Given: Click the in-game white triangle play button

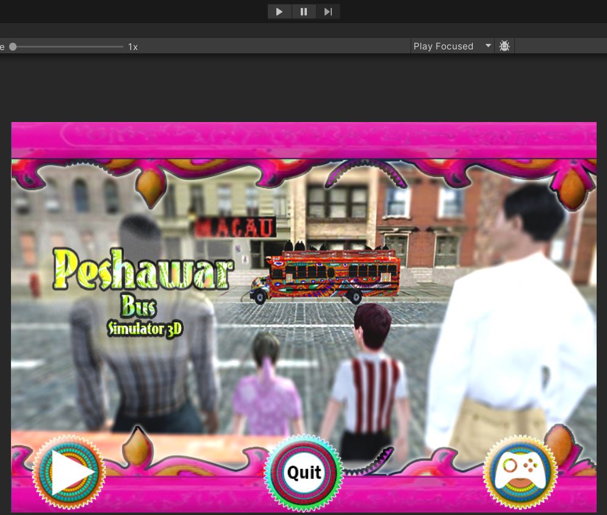Looking at the screenshot, I should (69, 472).
